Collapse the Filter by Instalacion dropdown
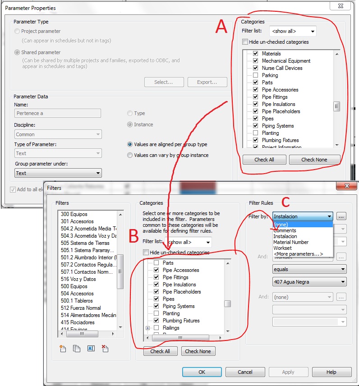The image size is (359, 386). (x=303, y=216)
